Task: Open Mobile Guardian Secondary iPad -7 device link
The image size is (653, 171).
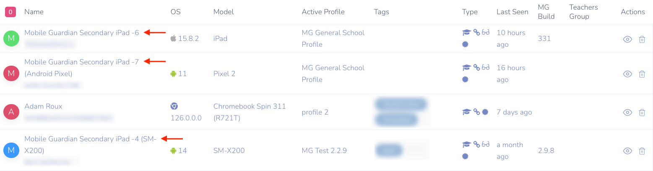Action: coord(81,62)
